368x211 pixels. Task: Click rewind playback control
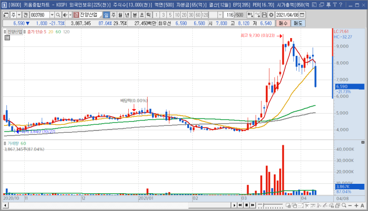click(x=240, y=206)
